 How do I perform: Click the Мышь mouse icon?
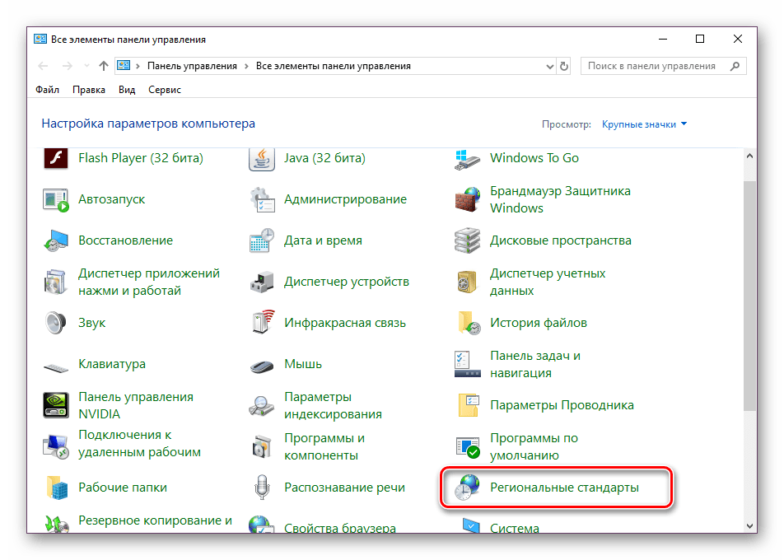(262, 366)
